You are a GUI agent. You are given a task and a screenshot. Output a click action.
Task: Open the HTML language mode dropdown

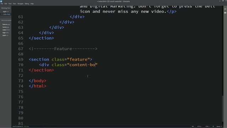point(207,127)
